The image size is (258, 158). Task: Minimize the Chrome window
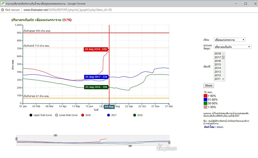[x=236, y=4]
